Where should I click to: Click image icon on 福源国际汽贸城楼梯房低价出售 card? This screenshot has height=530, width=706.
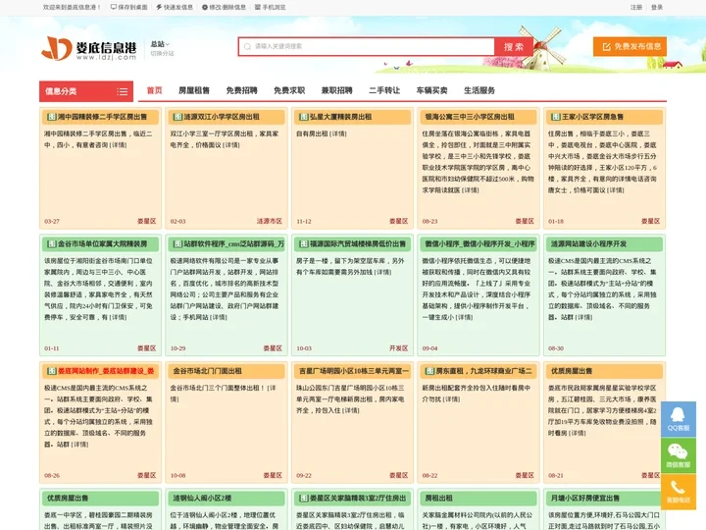coord(304,243)
